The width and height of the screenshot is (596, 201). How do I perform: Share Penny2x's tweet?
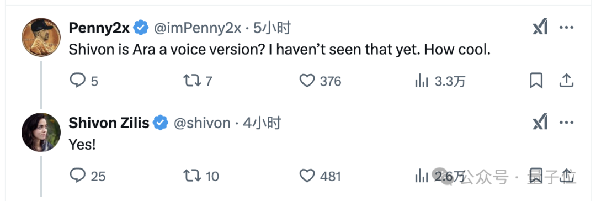pyautogui.click(x=566, y=80)
